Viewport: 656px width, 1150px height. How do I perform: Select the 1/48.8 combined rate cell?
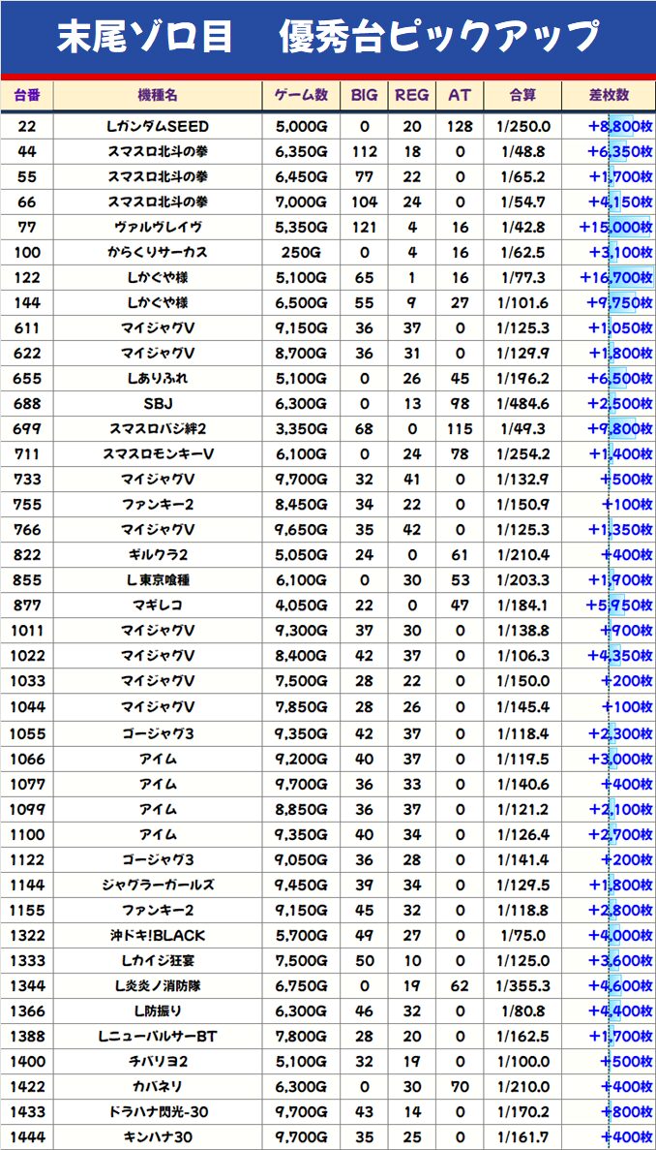click(522, 152)
